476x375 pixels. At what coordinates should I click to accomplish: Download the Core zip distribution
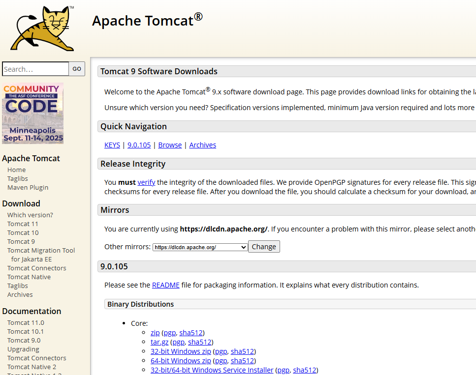(155, 333)
